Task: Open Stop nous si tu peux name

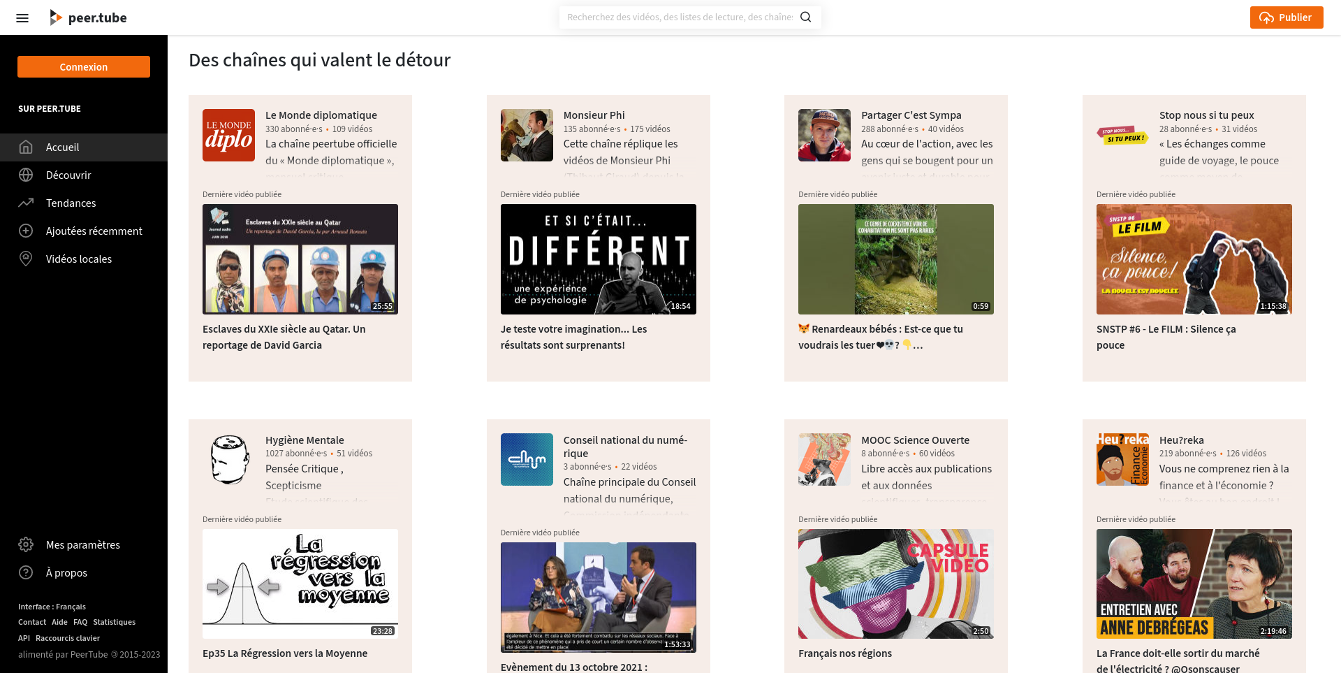Action: [1207, 115]
